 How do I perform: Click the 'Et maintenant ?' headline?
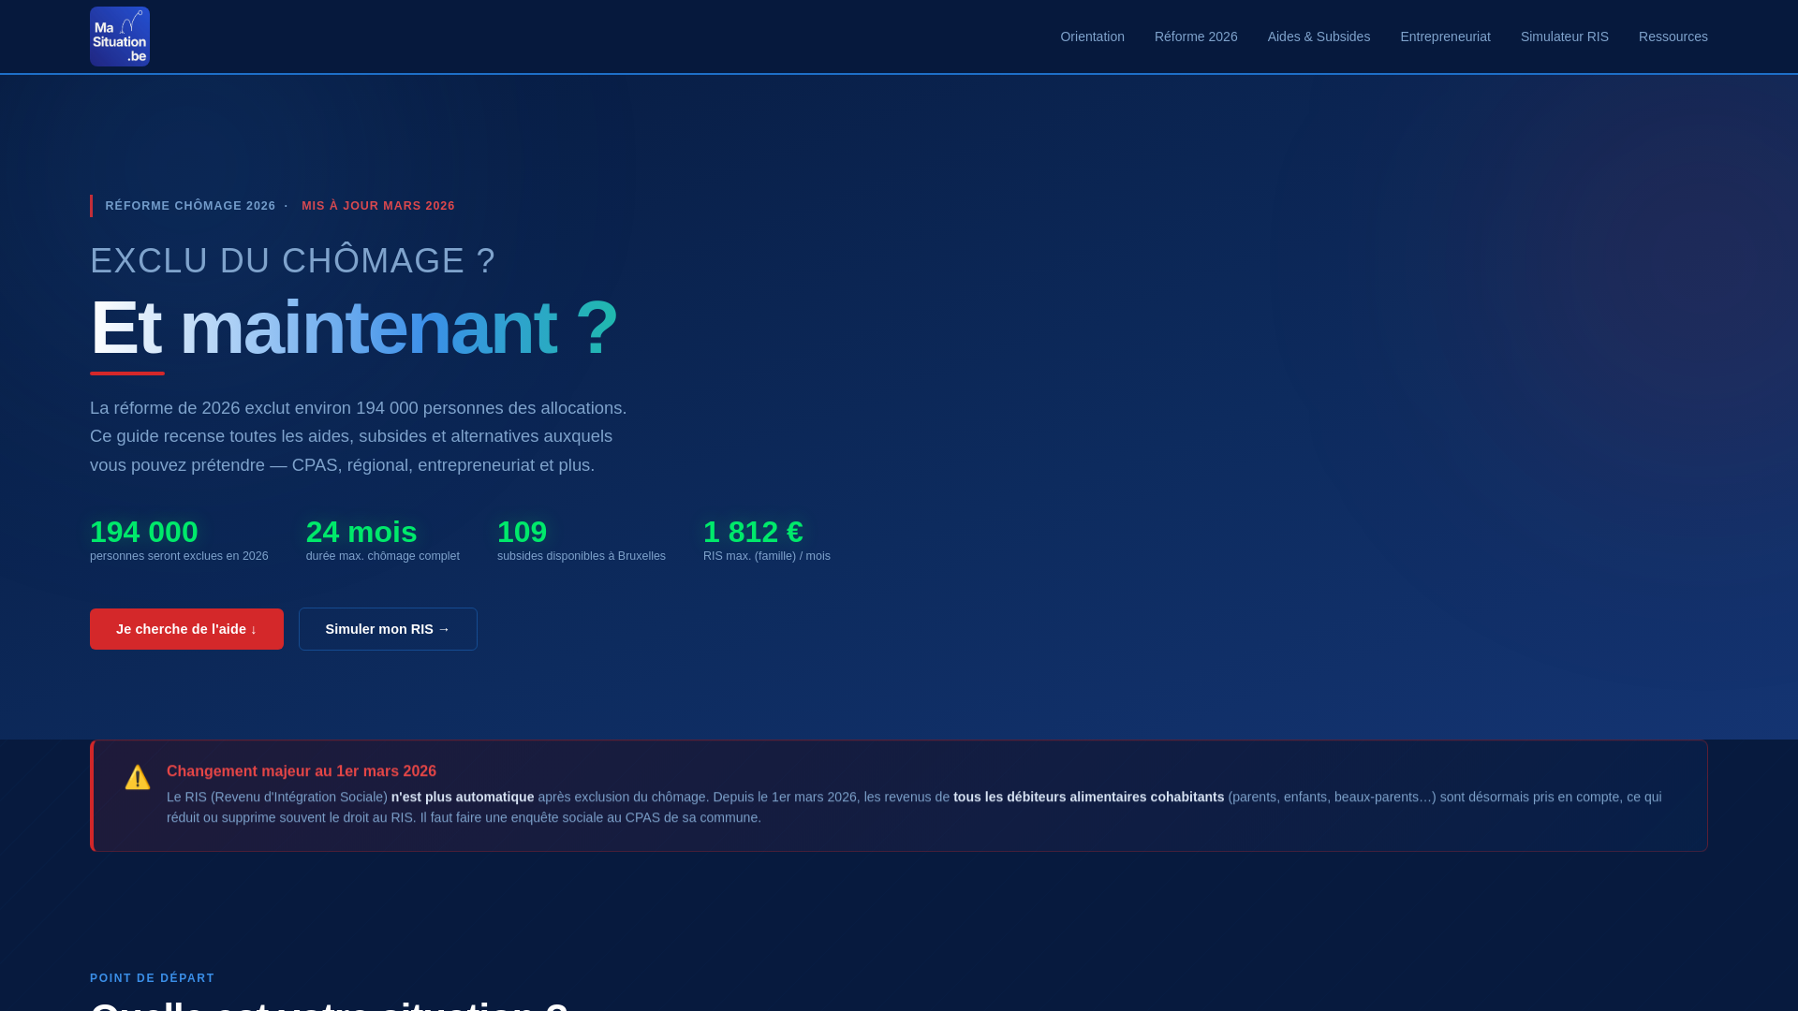pos(354,328)
